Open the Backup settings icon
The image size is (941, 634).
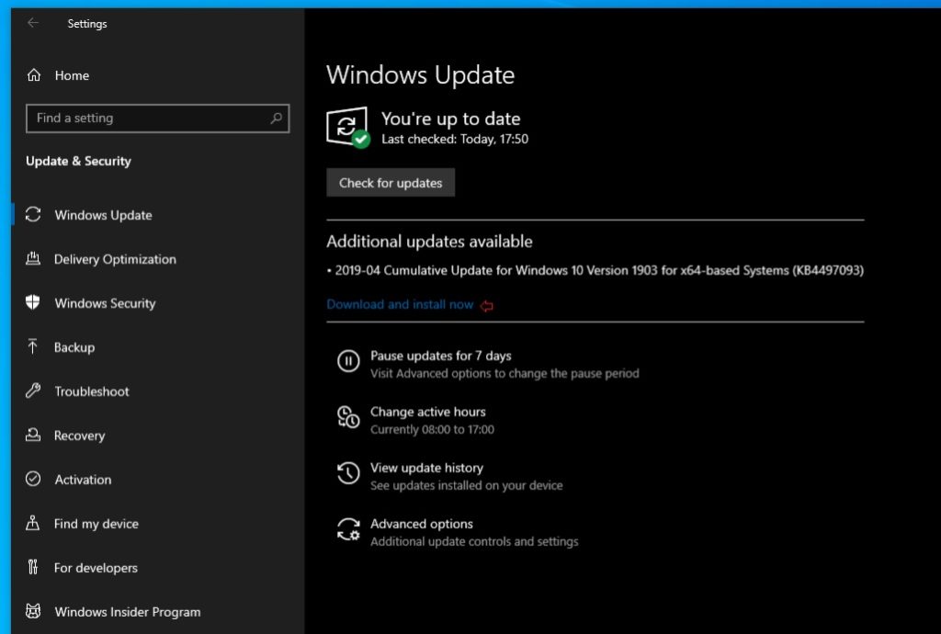click(x=32, y=347)
